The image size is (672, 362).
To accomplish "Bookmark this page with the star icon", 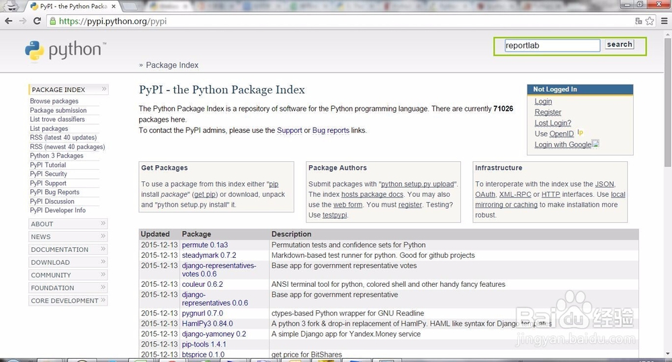I will (650, 21).
